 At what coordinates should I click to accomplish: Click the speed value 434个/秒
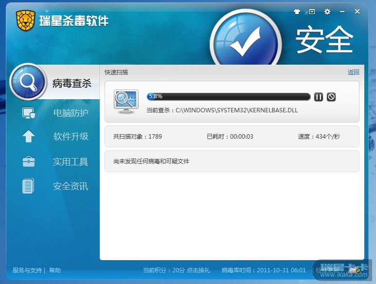click(x=319, y=136)
